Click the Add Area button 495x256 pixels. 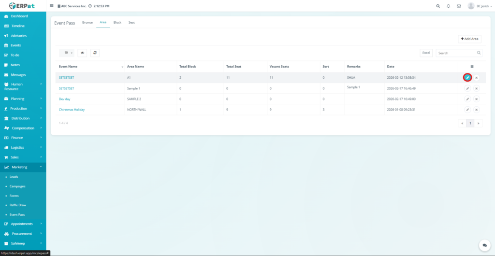469,39
